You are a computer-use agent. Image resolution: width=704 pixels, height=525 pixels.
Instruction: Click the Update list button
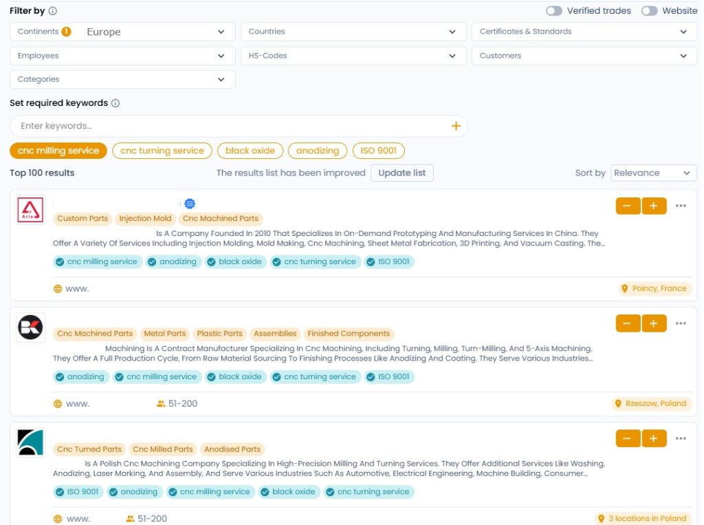point(401,173)
